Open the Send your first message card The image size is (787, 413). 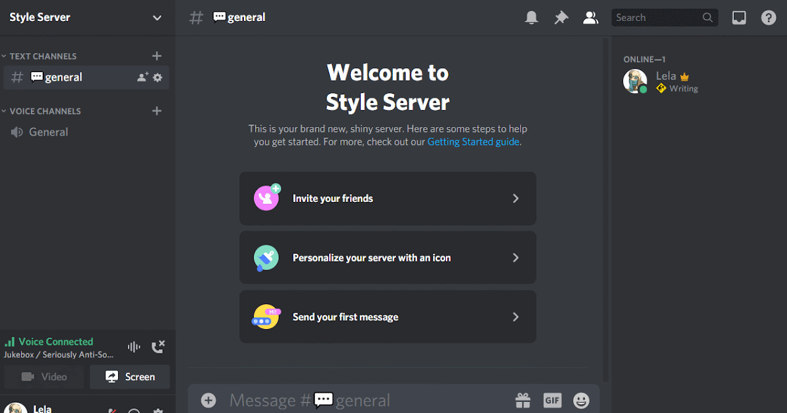388,317
